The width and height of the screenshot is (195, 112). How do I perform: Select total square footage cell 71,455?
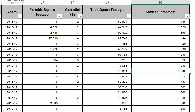107,44
